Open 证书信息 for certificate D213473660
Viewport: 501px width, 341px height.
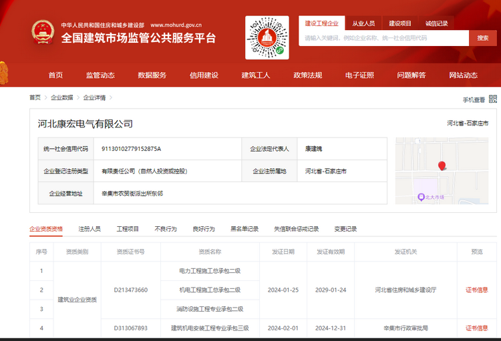pyautogui.click(x=477, y=290)
